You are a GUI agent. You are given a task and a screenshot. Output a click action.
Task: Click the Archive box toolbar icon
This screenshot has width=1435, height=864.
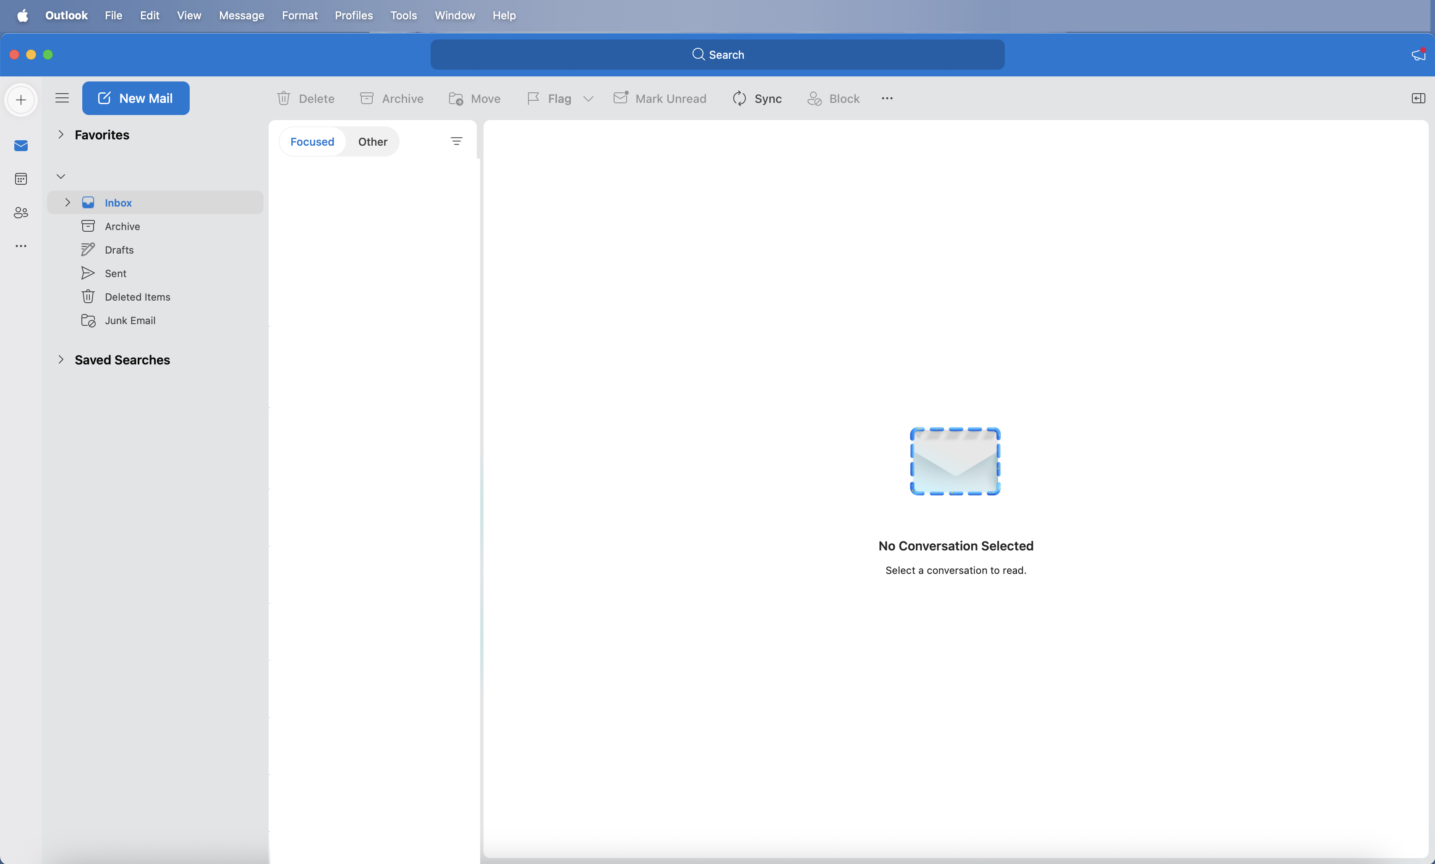click(366, 98)
